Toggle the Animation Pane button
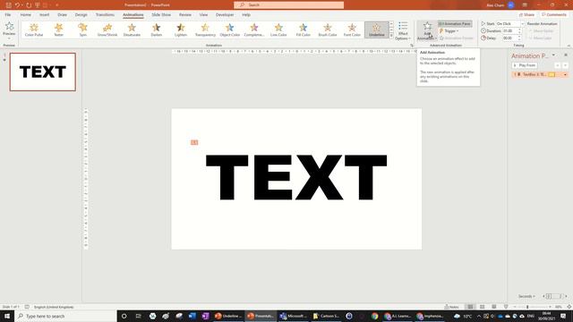 [455, 24]
